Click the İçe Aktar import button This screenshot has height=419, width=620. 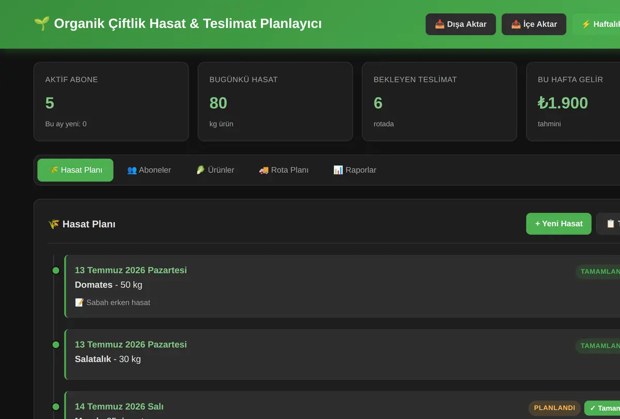(x=534, y=24)
